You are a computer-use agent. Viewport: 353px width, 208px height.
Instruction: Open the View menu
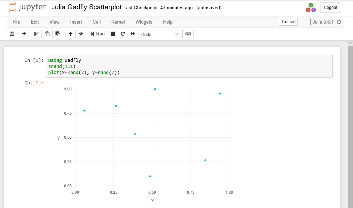[54, 22]
